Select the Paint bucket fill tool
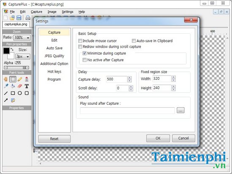The height and width of the screenshot is (174, 232). pyautogui.click(x=13, y=86)
